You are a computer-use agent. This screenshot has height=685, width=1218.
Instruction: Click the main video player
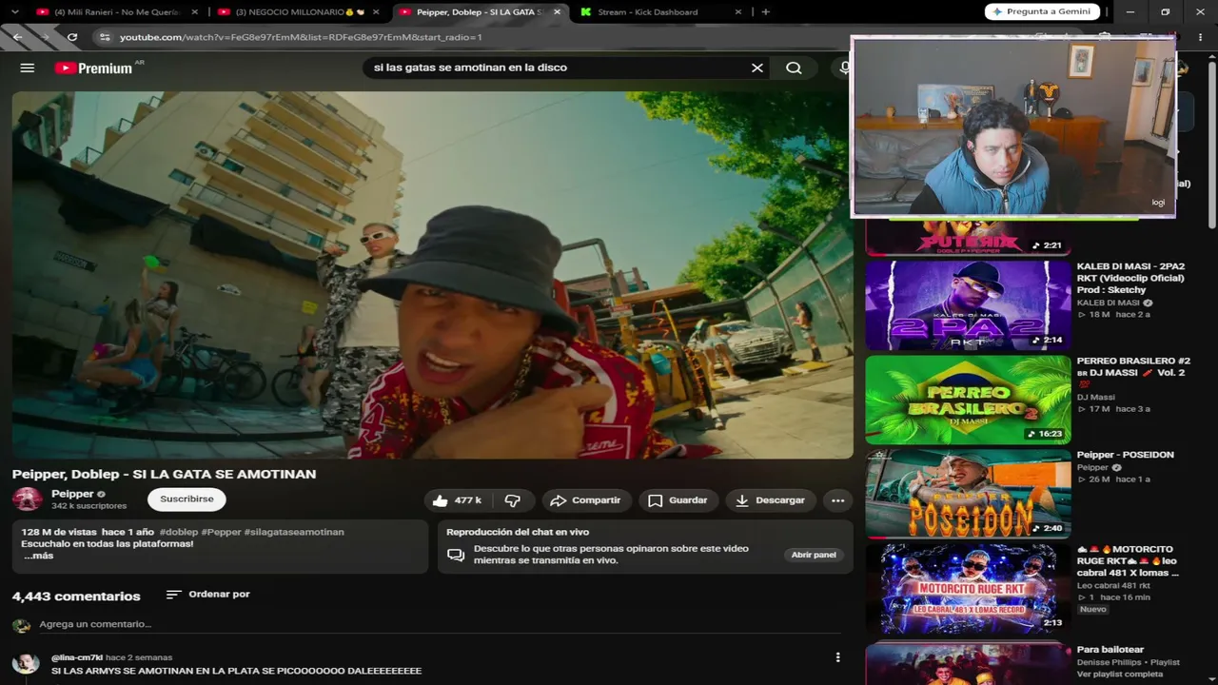[432, 275]
